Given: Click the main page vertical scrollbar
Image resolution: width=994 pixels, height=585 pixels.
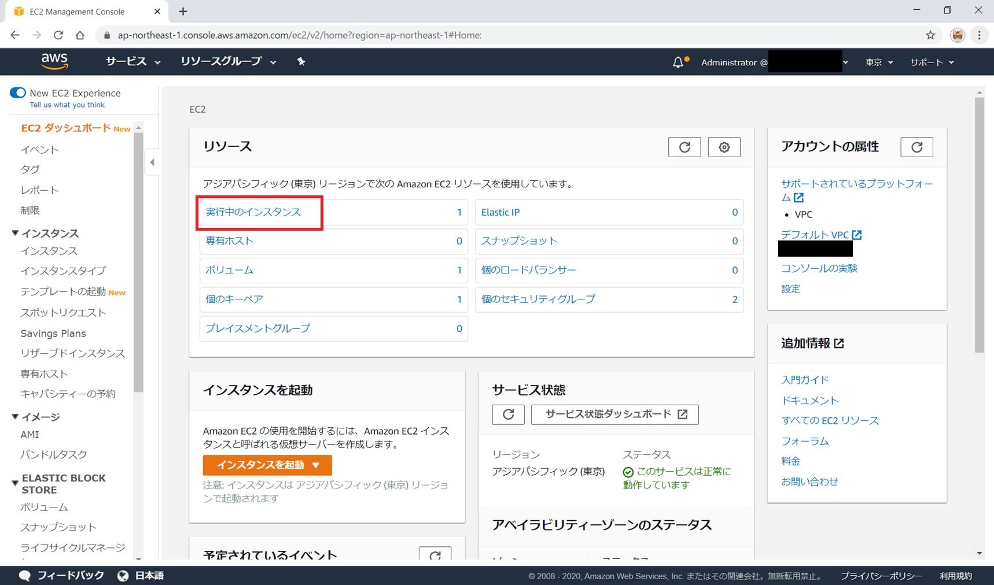Looking at the screenshot, I should click(979, 224).
